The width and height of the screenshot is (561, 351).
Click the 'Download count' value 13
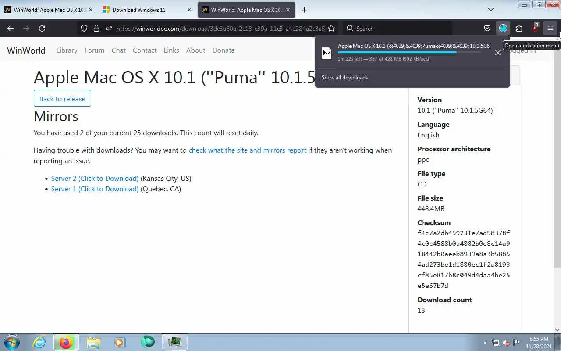coord(421,310)
